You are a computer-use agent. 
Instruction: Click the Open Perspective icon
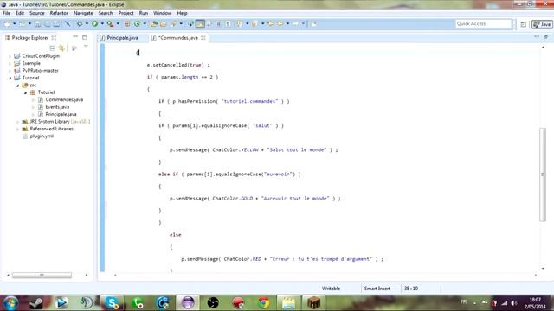click(x=523, y=24)
